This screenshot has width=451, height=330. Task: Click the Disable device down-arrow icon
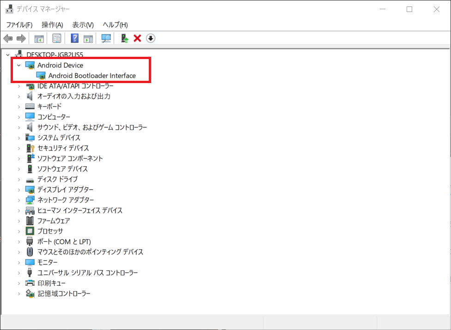click(151, 38)
